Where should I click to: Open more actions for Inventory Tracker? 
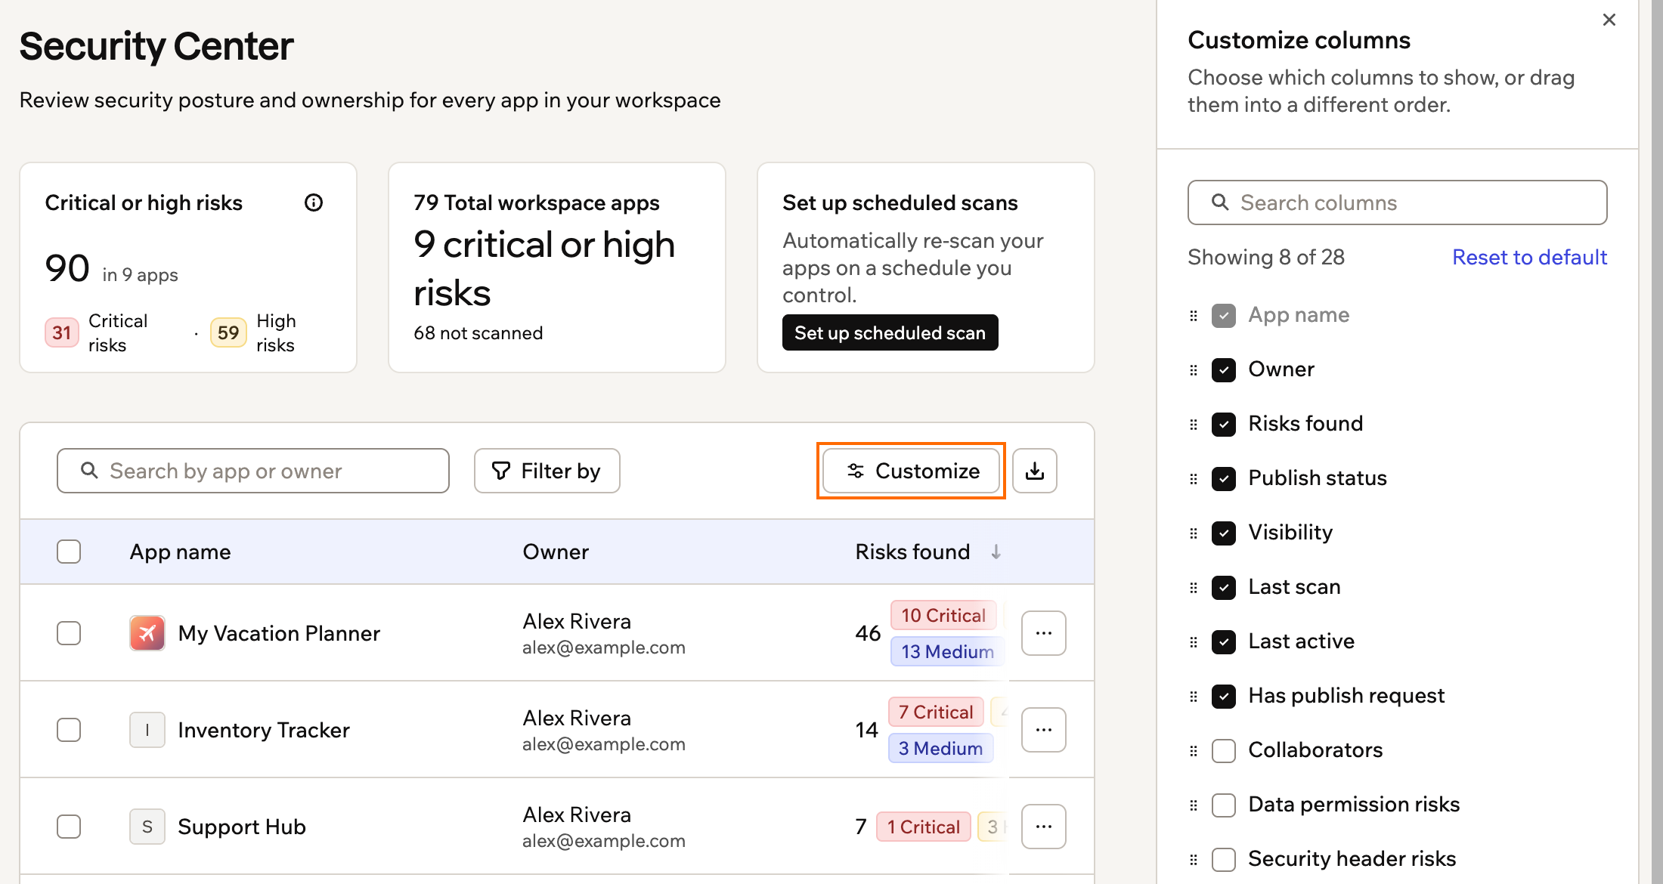click(x=1044, y=730)
